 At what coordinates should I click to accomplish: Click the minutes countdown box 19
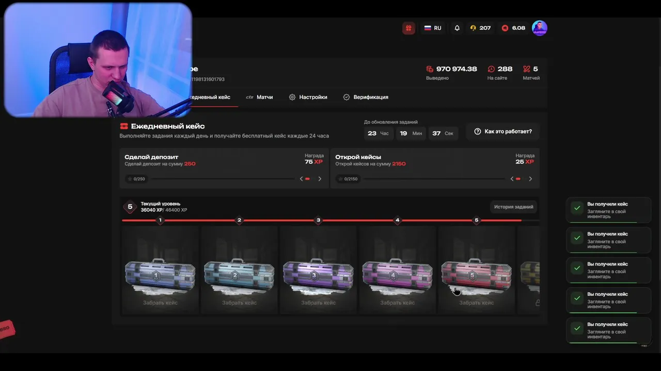point(411,133)
